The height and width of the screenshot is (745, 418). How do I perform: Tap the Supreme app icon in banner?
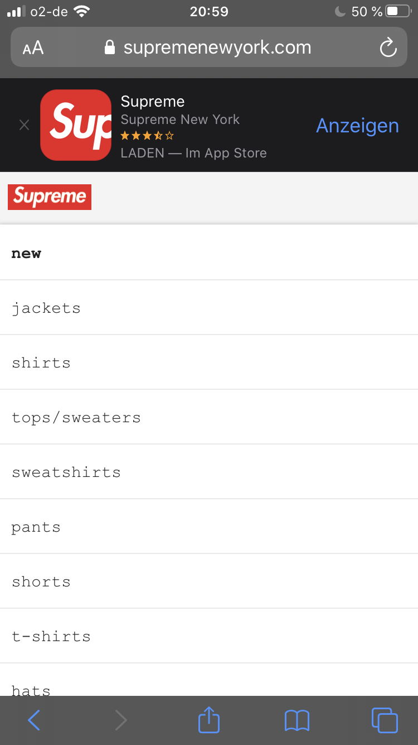76,125
